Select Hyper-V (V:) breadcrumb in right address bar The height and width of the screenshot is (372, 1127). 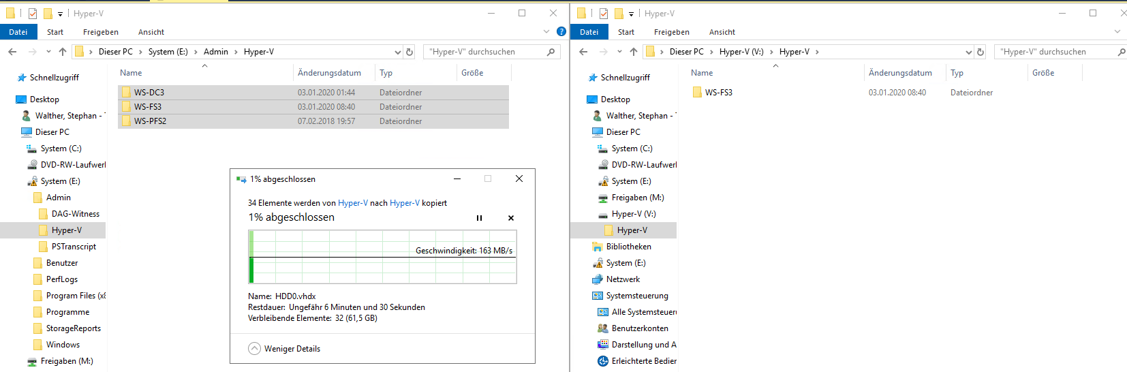741,52
